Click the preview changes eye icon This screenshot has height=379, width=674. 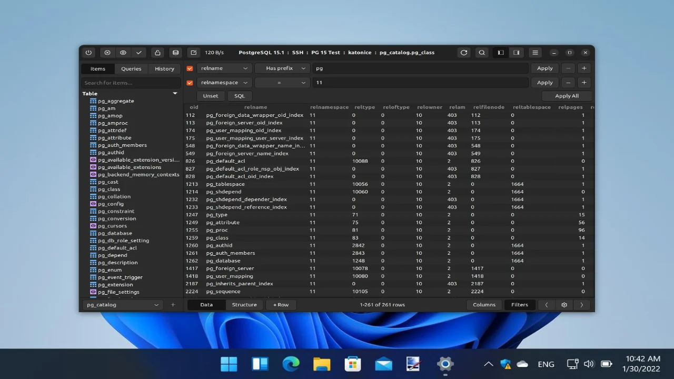click(123, 53)
